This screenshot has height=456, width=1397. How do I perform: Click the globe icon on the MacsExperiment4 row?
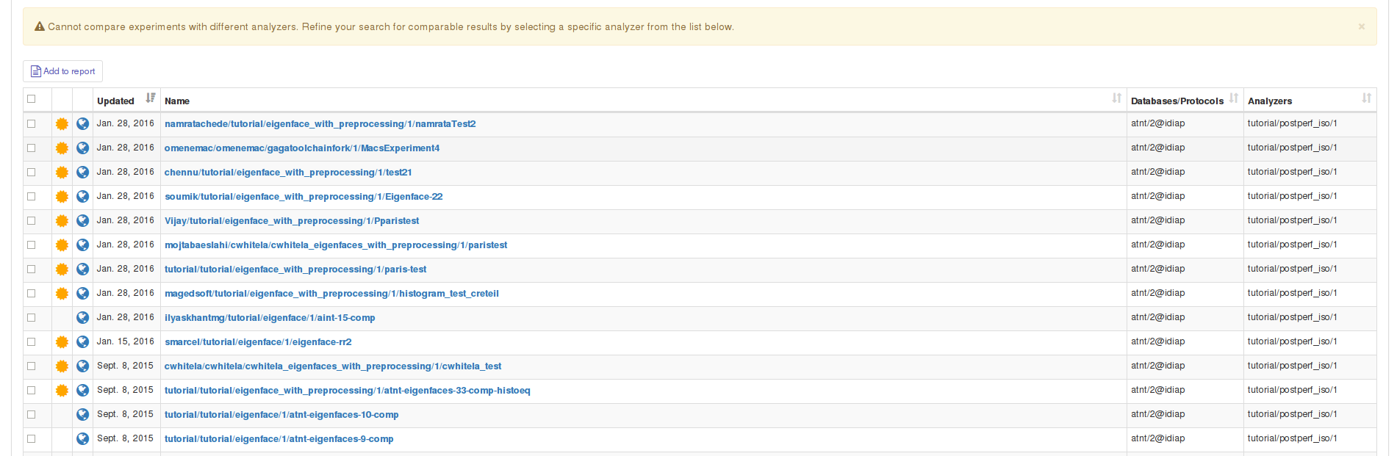pos(83,148)
